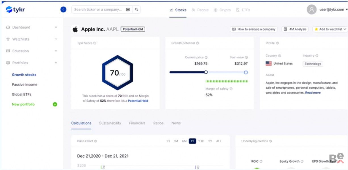Image resolution: width=348 pixels, height=170 pixels.
Task: Click the Fair value info icon
Action: click(246, 57)
